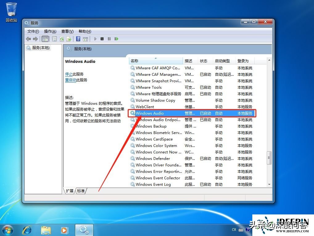Sort by the 启动类型 column header
This screenshot has width=314, height=236.
[224, 61]
